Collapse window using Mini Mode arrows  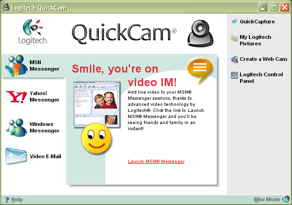pyautogui.click(x=285, y=199)
